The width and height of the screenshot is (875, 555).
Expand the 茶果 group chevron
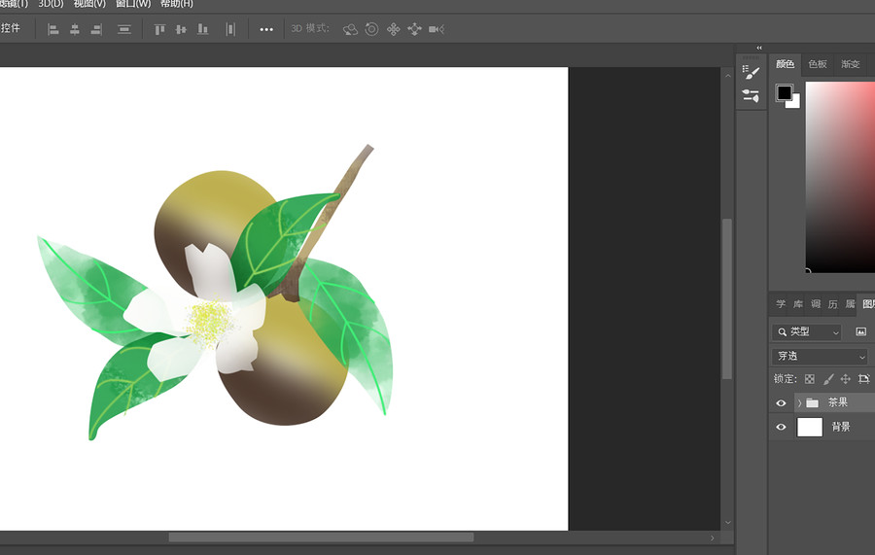[800, 402]
